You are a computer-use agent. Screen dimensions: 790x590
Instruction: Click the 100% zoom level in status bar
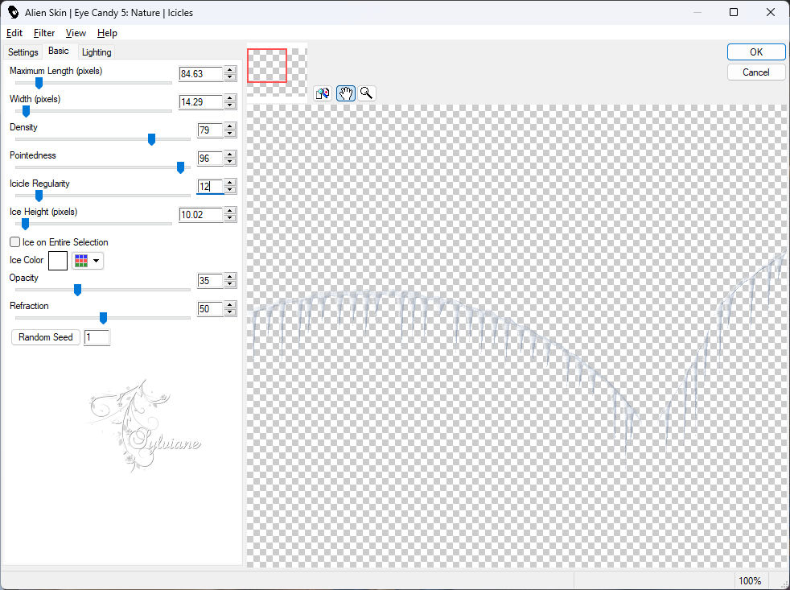point(750,581)
